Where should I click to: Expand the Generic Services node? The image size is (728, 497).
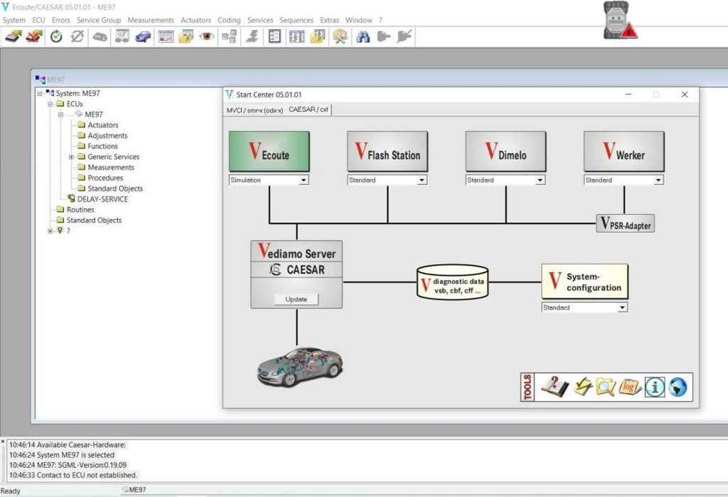(x=71, y=157)
